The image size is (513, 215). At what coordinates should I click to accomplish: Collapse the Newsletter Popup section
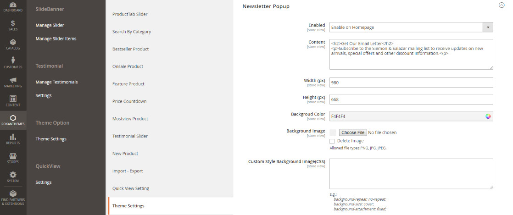click(502, 5)
